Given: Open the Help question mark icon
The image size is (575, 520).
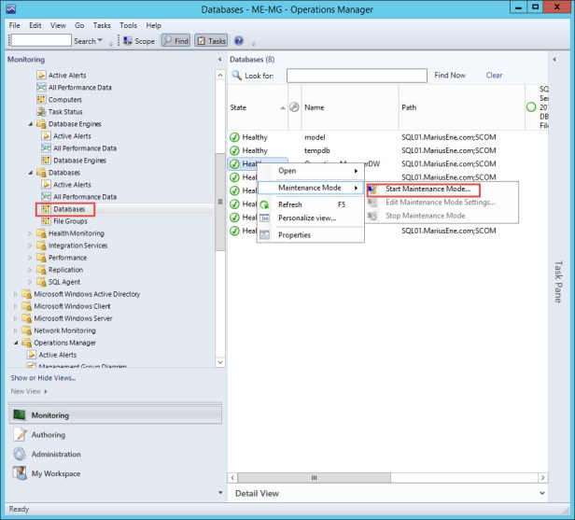Looking at the screenshot, I should click(239, 41).
